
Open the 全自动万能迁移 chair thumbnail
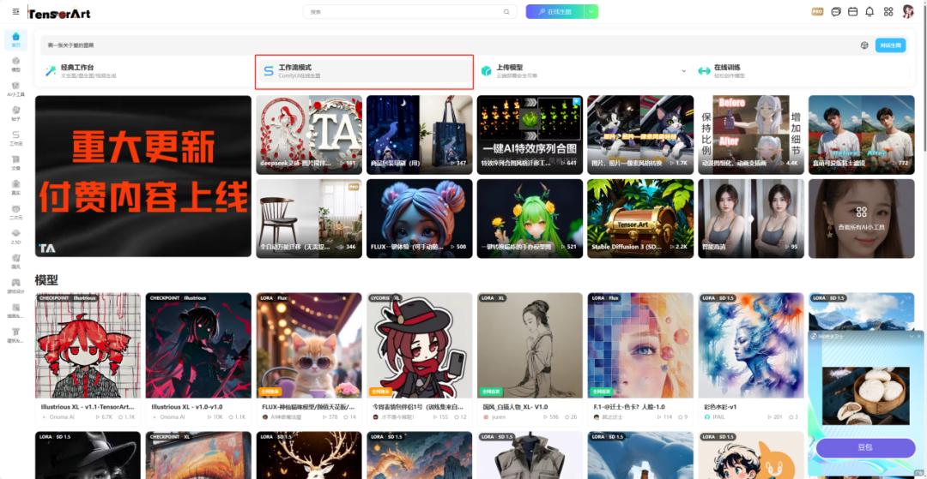click(x=309, y=219)
